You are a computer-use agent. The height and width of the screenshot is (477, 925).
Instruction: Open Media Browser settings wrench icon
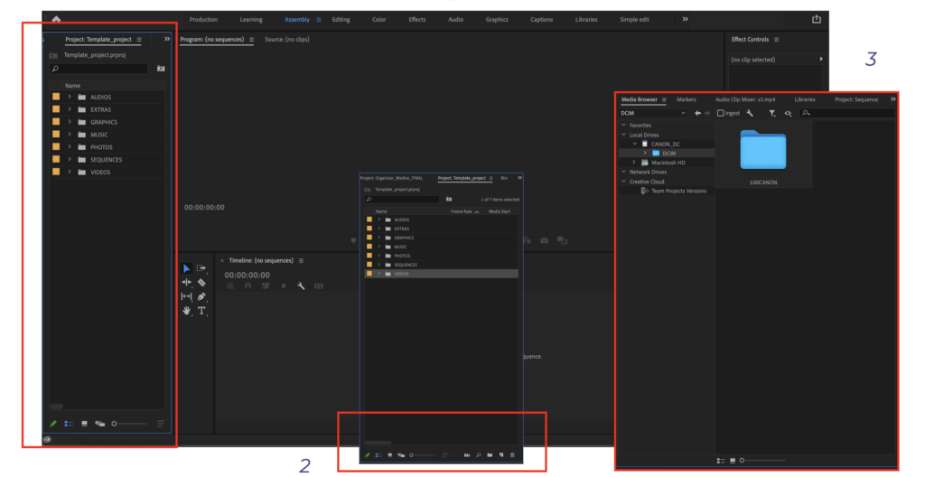point(750,113)
